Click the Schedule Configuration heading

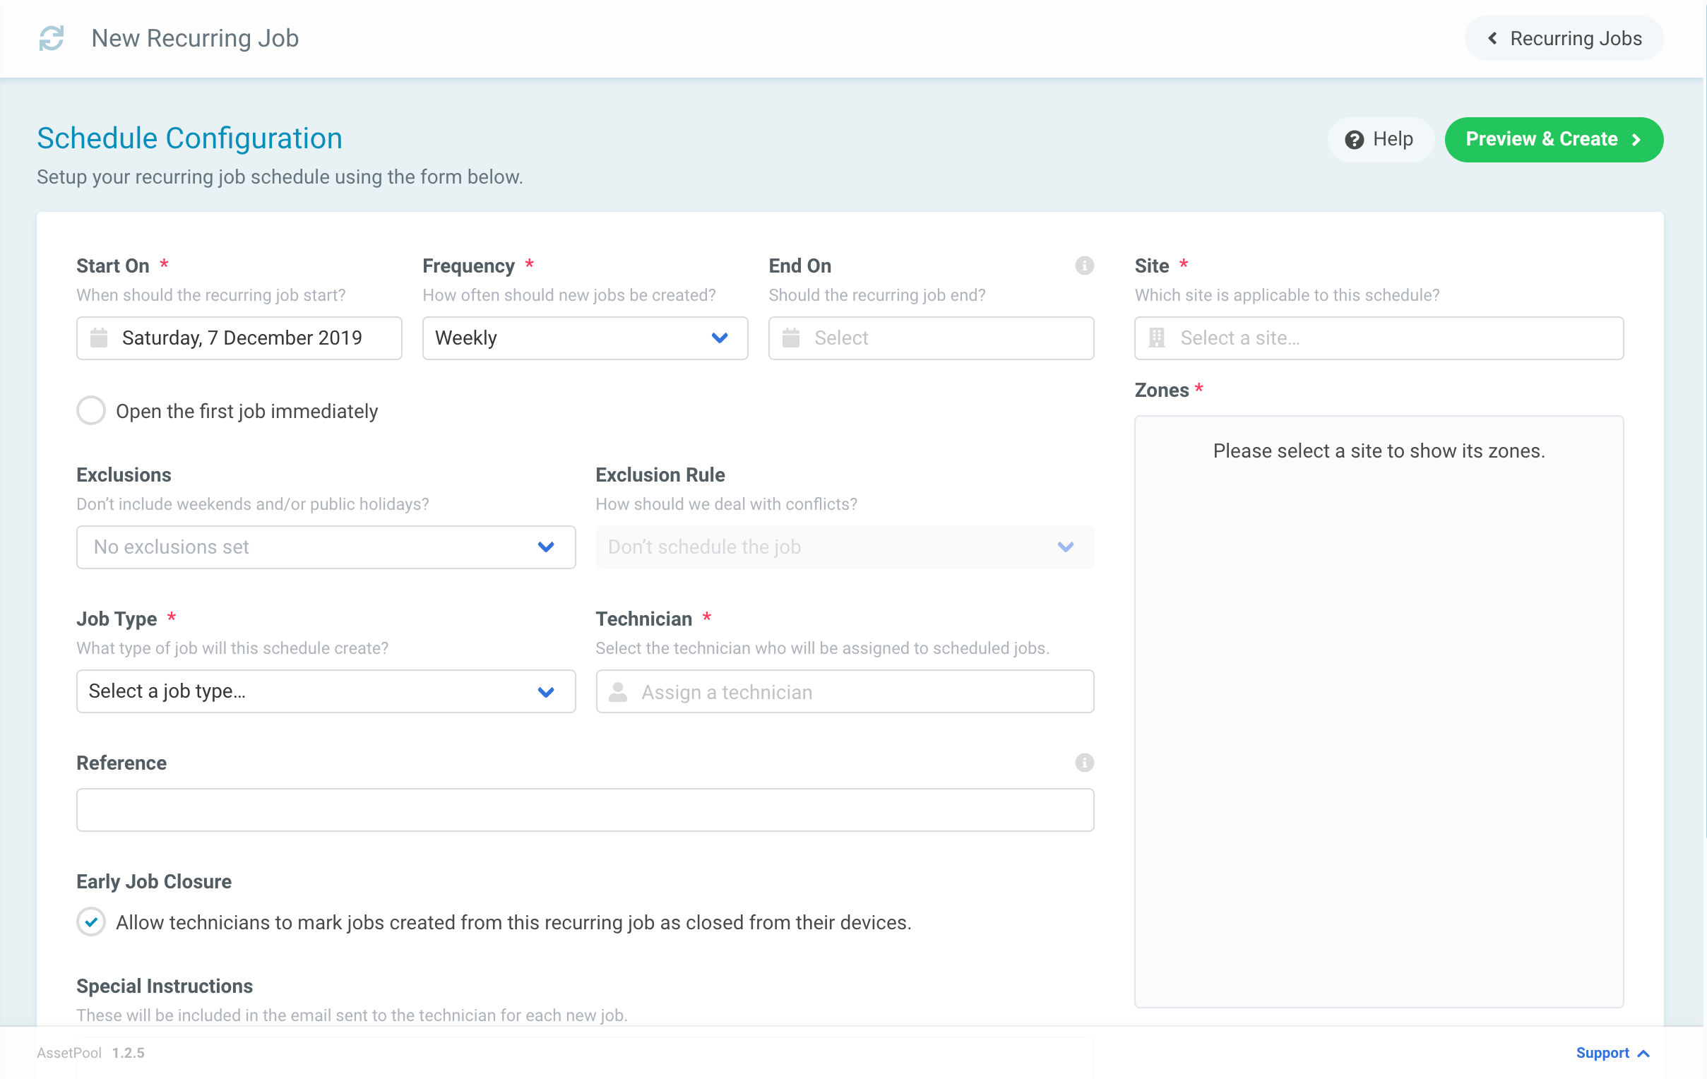(x=190, y=138)
